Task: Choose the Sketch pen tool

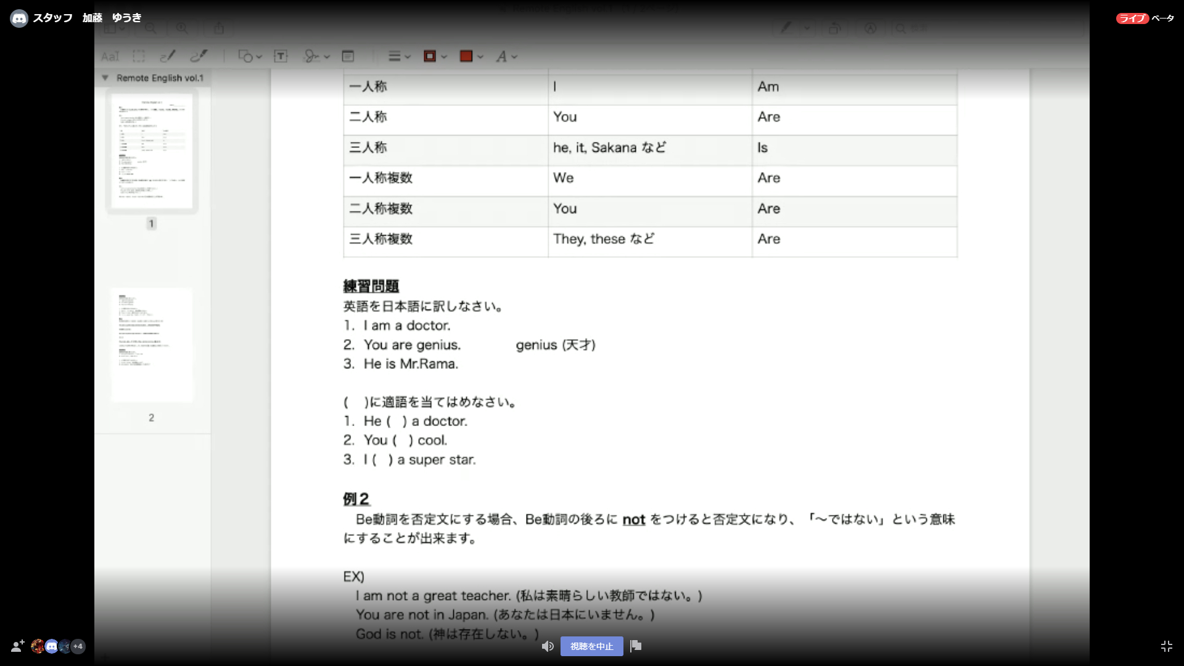Action: [x=168, y=57]
